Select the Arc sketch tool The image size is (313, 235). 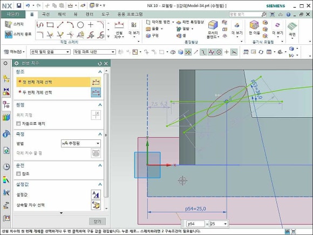(x=70, y=25)
